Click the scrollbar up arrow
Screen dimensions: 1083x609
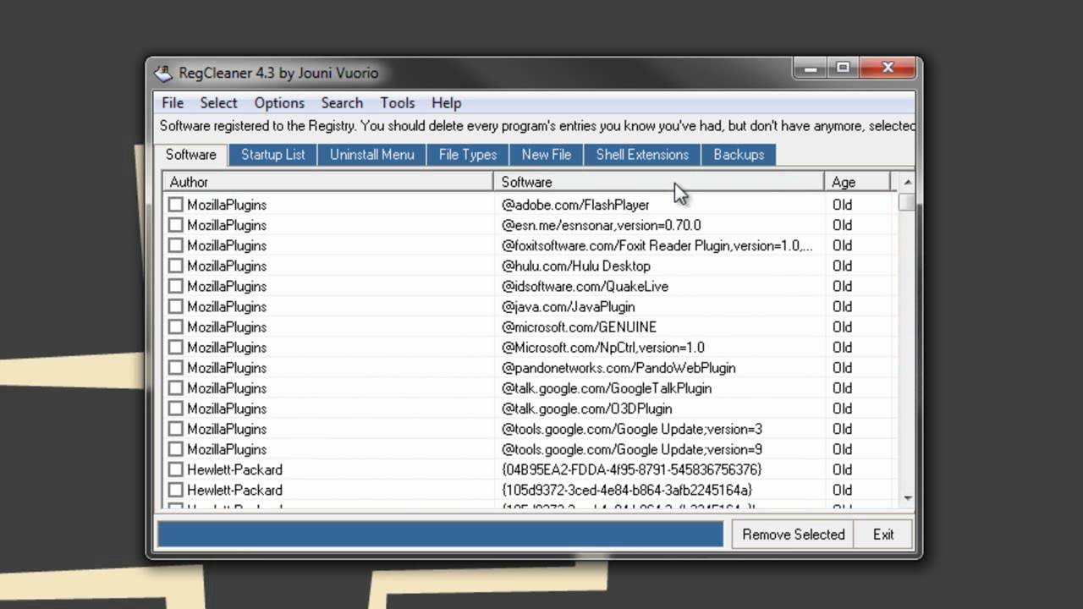[x=907, y=182]
